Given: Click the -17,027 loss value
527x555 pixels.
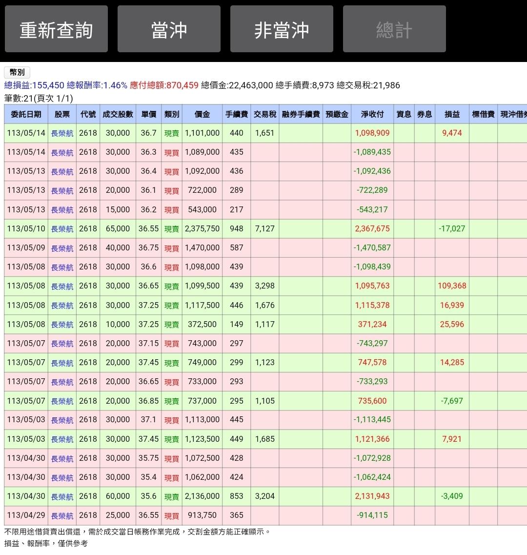Looking at the screenshot, I should point(452,229).
